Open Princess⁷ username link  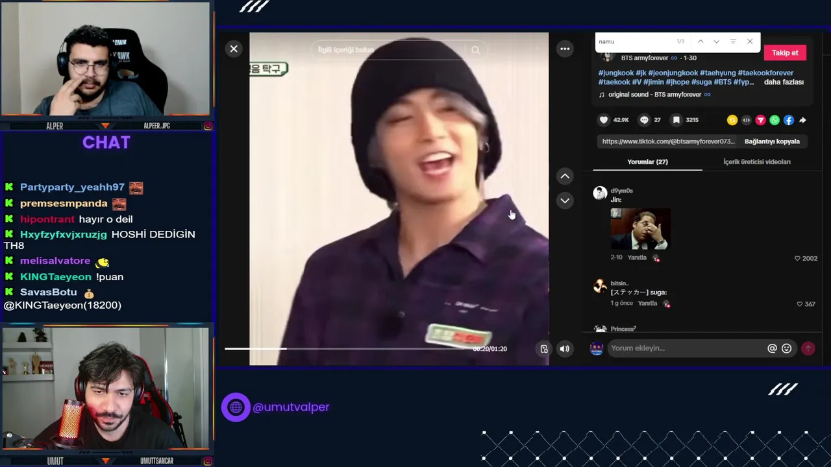click(623, 329)
